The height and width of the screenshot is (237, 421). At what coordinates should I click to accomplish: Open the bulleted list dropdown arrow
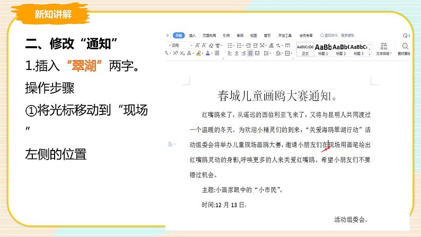coord(234,46)
